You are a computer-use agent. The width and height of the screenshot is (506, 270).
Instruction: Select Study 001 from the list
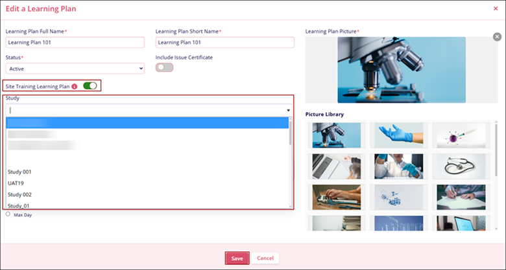point(19,172)
